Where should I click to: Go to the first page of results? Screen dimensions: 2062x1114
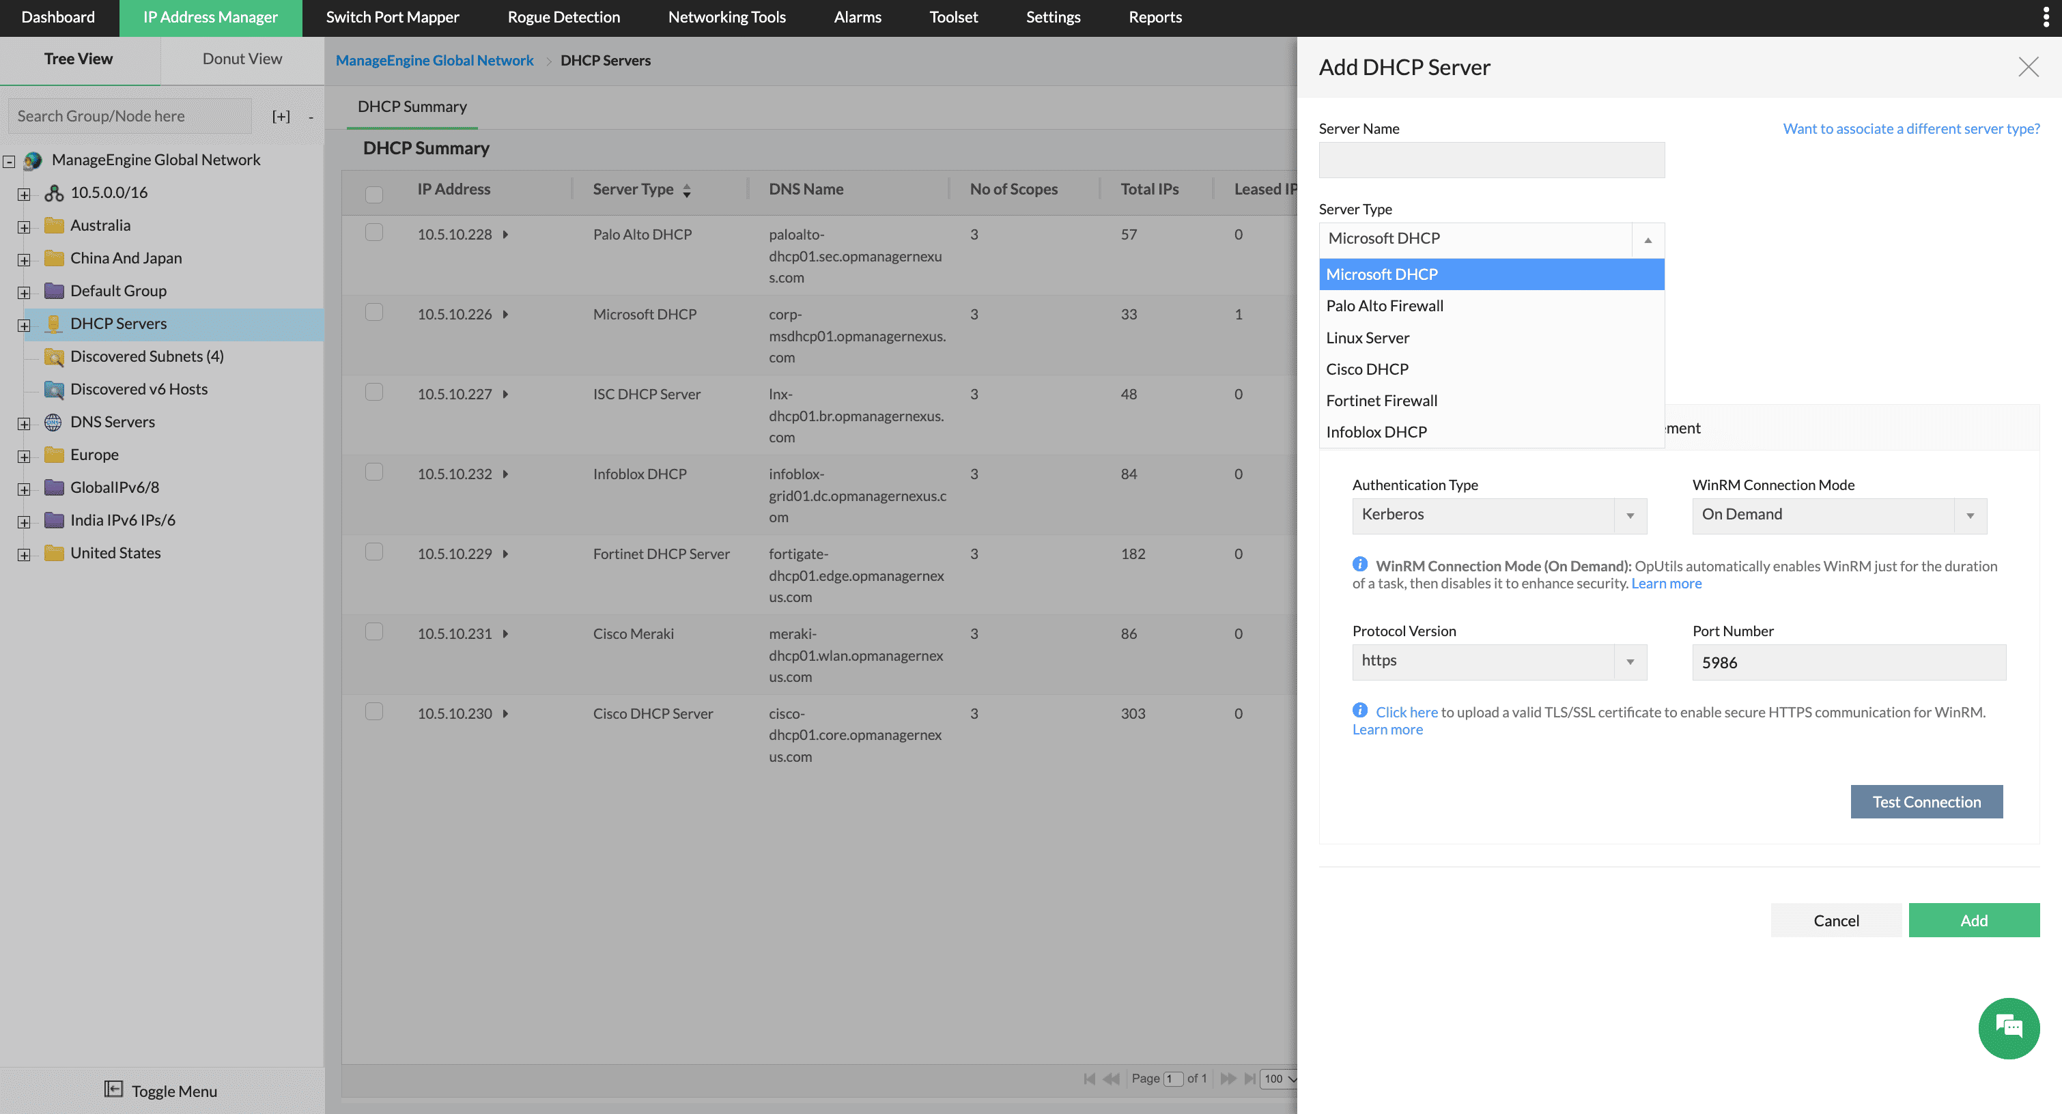(x=1088, y=1079)
